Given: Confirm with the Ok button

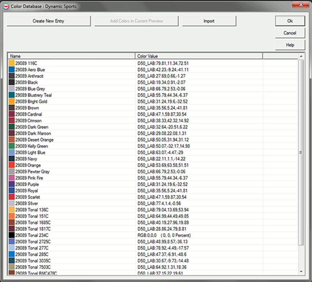Looking at the screenshot, I should pyautogui.click(x=290, y=21).
